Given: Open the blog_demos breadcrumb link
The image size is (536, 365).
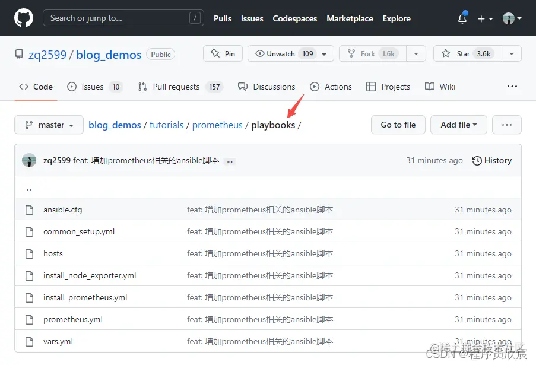Looking at the screenshot, I should point(115,125).
